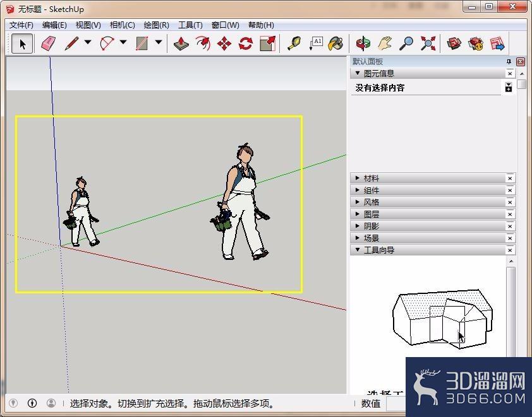Select the smaller person near origin

point(82,212)
